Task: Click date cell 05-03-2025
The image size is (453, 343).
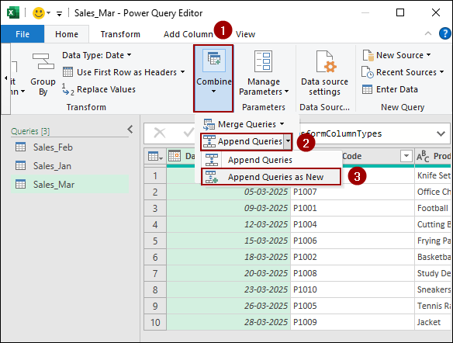Action: click(229, 192)
